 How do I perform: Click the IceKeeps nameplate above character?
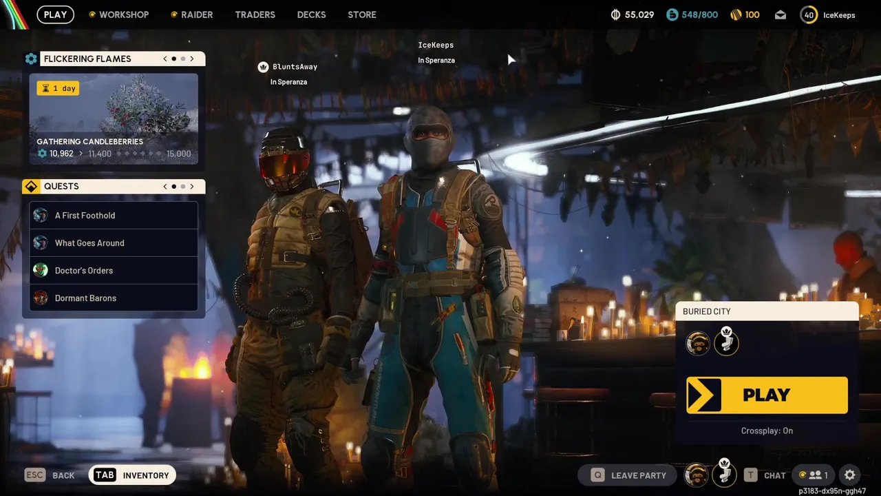pos(436,45)
